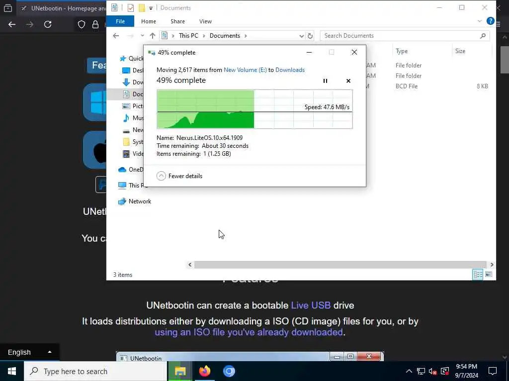Viewport: 509px width, 381px height.
Task: Open the Downloads destination link
Action: (290, 70)
